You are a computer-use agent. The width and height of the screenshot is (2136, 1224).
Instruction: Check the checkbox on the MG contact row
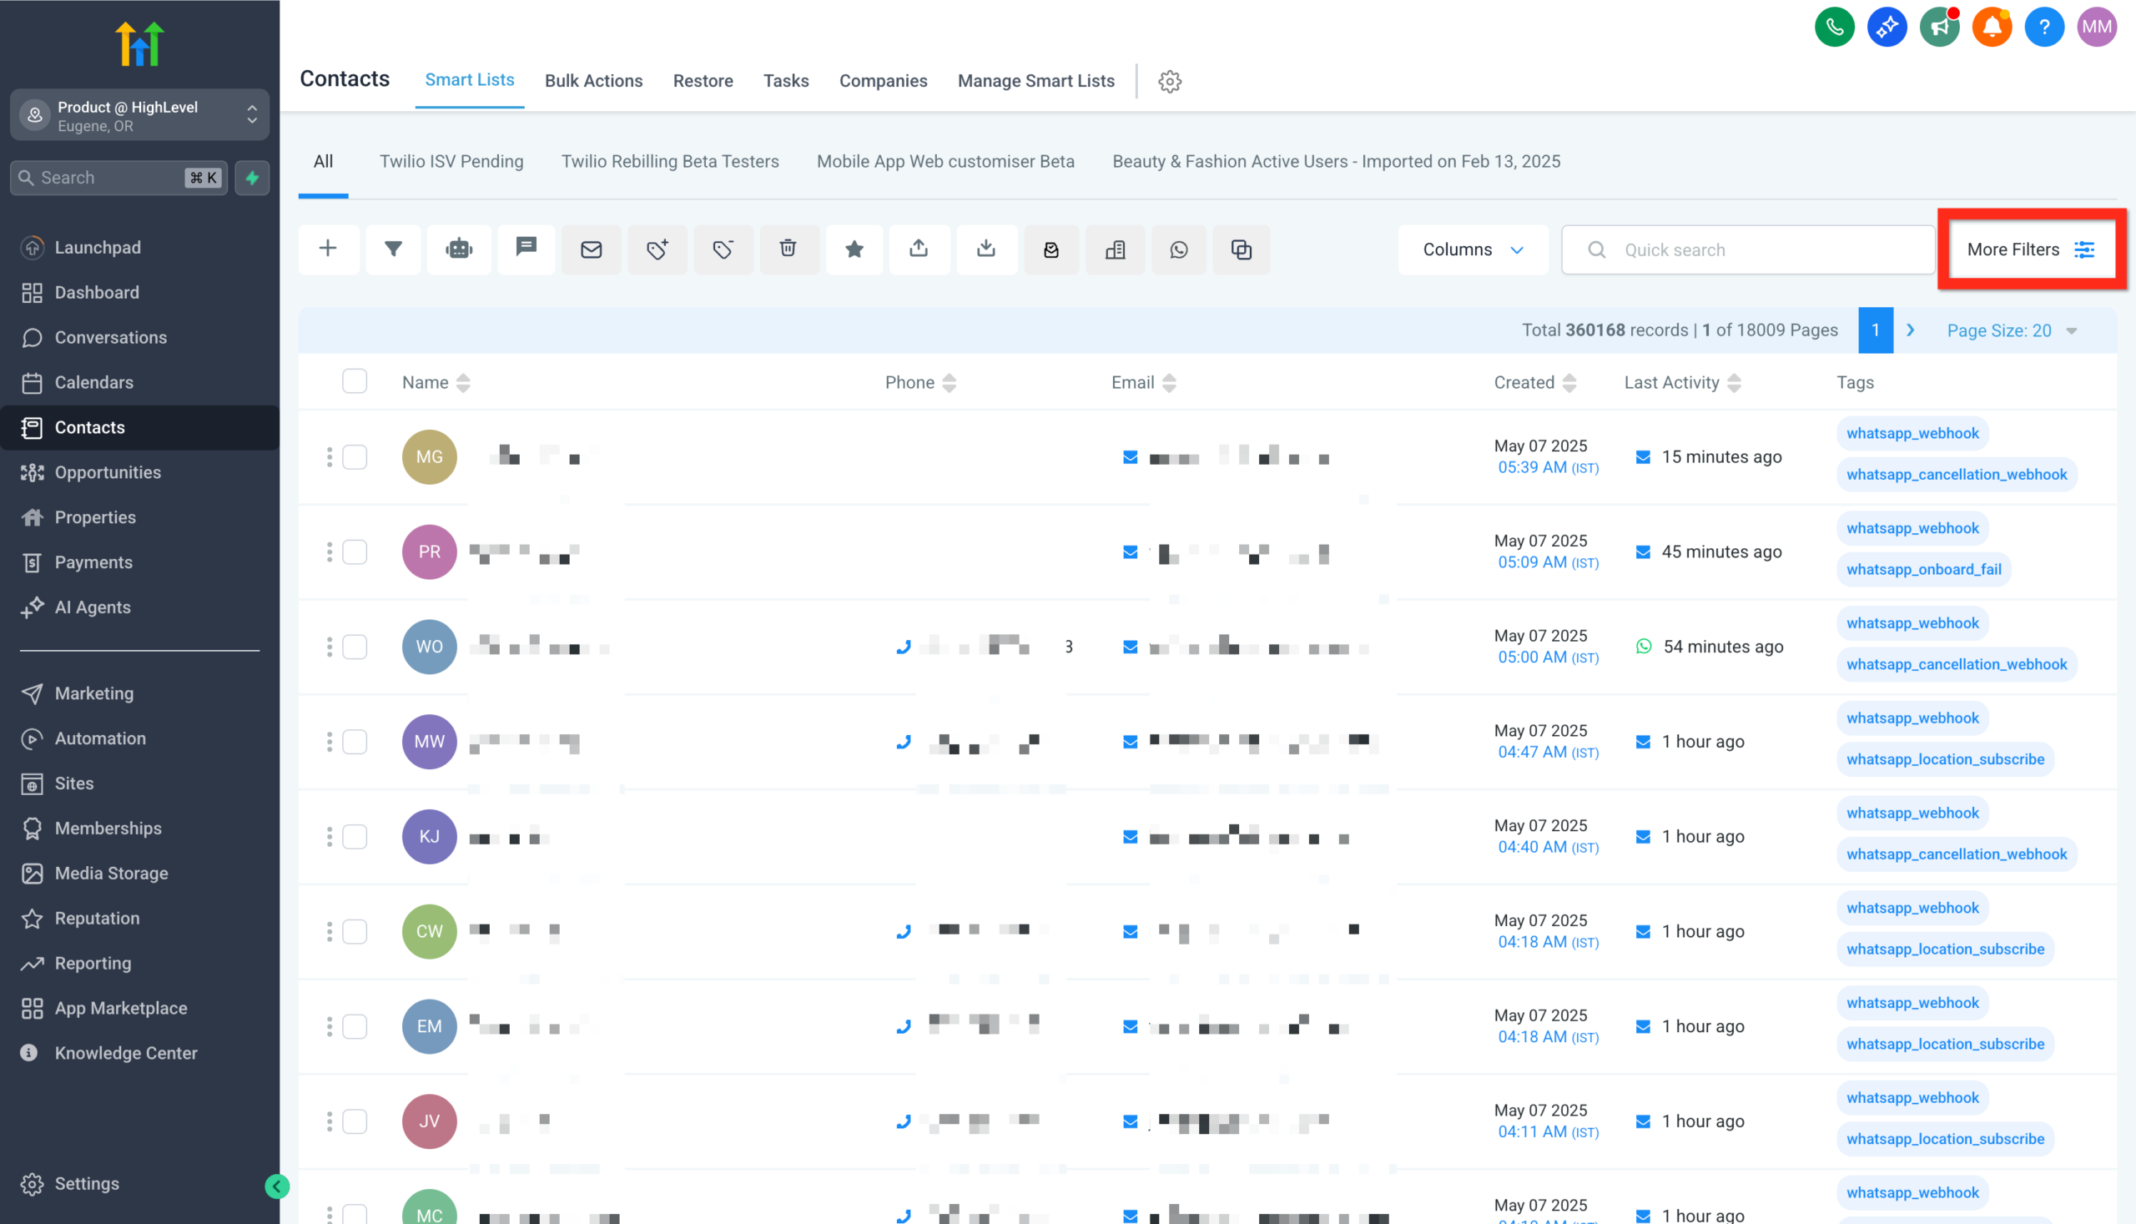click(x=355, y=456)
